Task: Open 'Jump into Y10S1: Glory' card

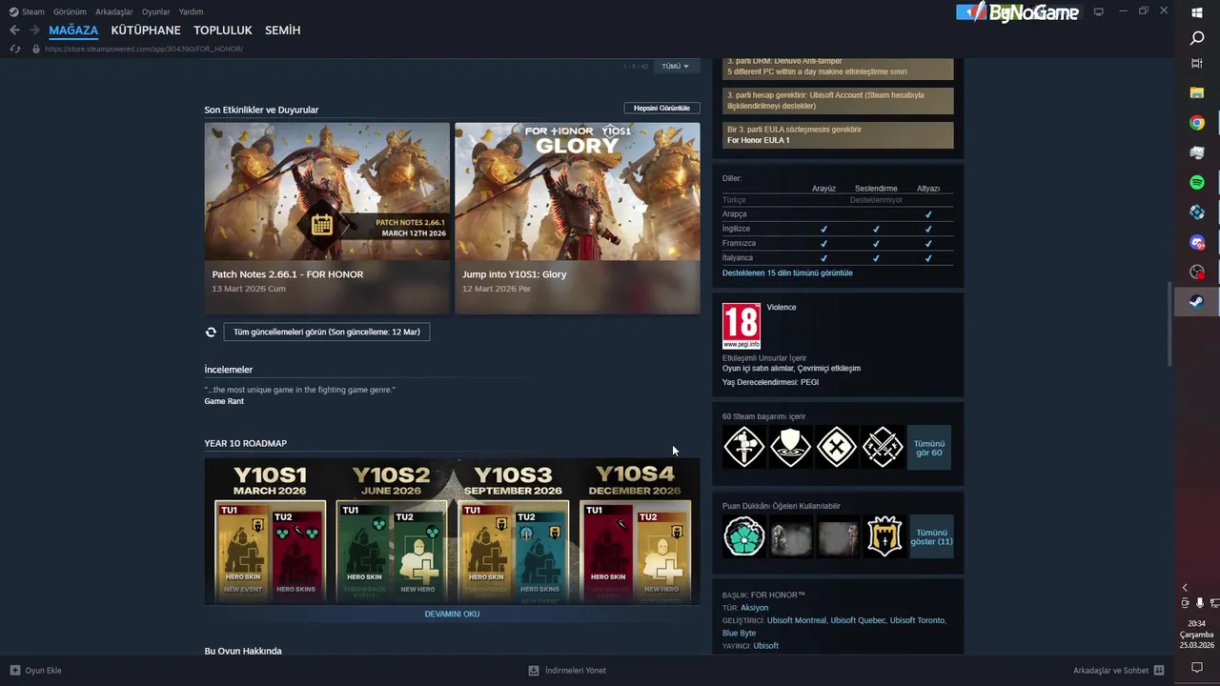Action: pos(578,217)
